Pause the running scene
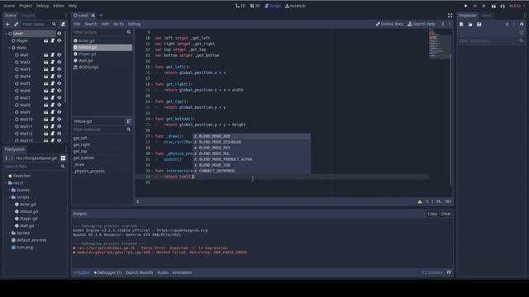The image size is (529, 297). click(x=474, y=6)
